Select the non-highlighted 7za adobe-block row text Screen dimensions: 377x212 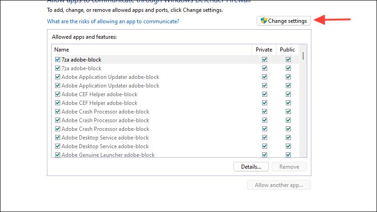tap(82, 68)
